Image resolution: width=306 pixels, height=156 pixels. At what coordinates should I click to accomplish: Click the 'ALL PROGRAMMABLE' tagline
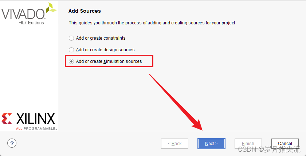tap(36, 128)
